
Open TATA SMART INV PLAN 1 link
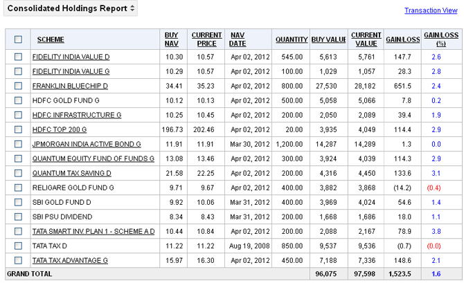click(x=93, y=231)
